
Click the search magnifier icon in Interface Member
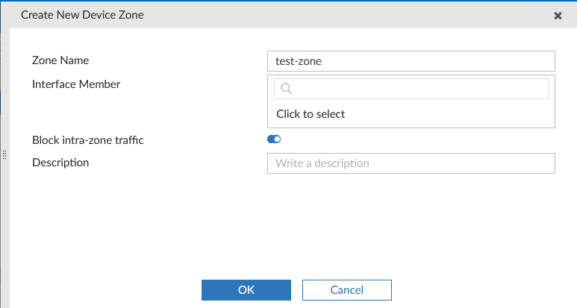[285, 89]
